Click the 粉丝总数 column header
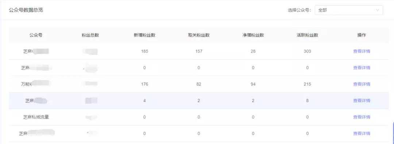 point(90,35)
